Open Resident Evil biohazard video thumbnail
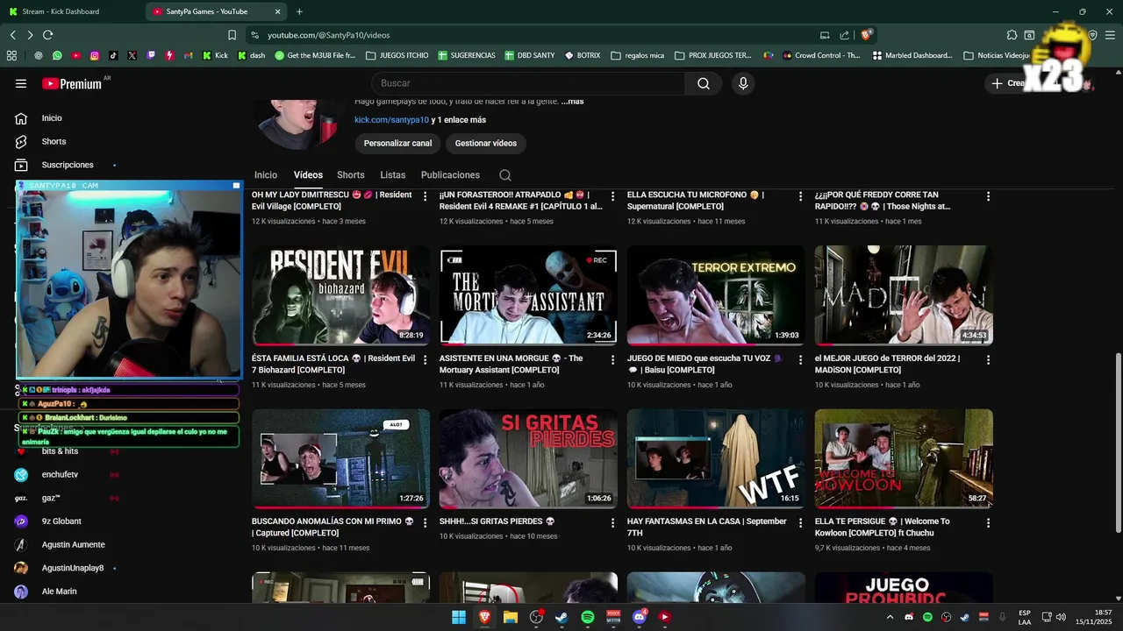The height and width of the screenshot is (631, 1123). click(x=340, y=295)
